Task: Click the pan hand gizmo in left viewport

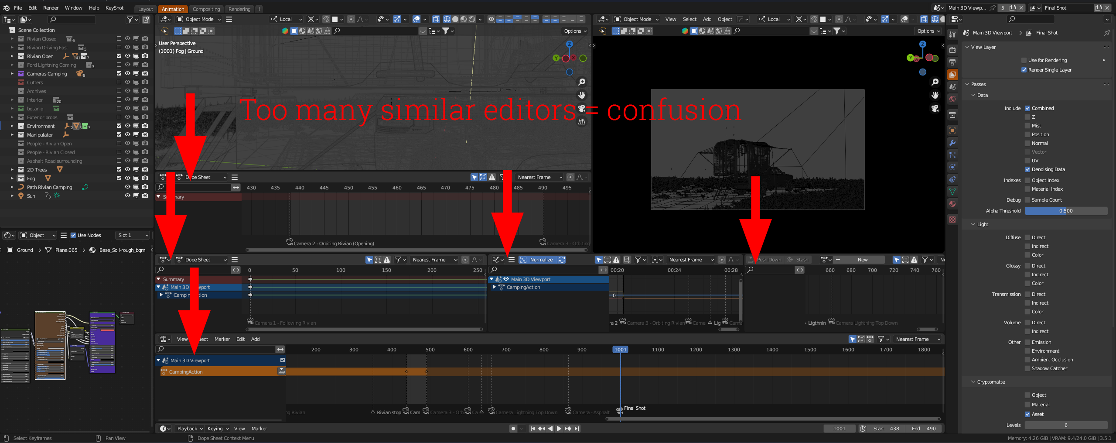Action: tap(582, 95)
